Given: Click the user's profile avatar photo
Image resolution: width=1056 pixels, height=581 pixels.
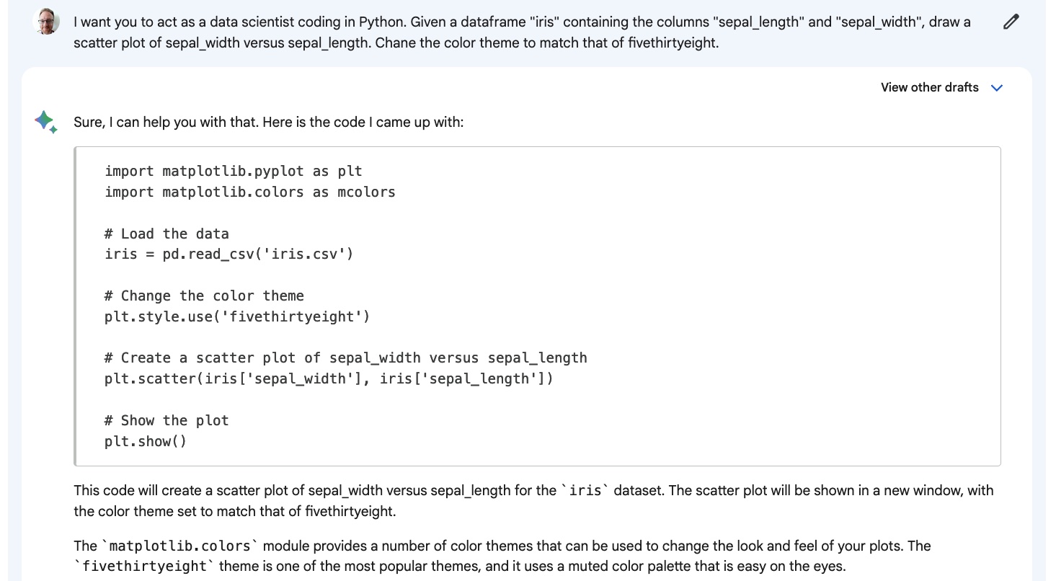Looking at the screenshot, I should pos(46,22).
